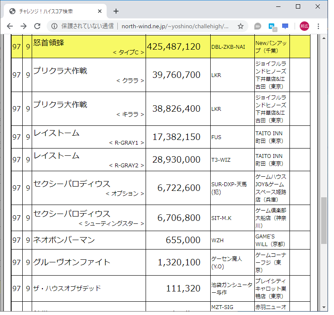The image size is (334, 315).
Task: Go forward to the next page
Action: point(24,26)
